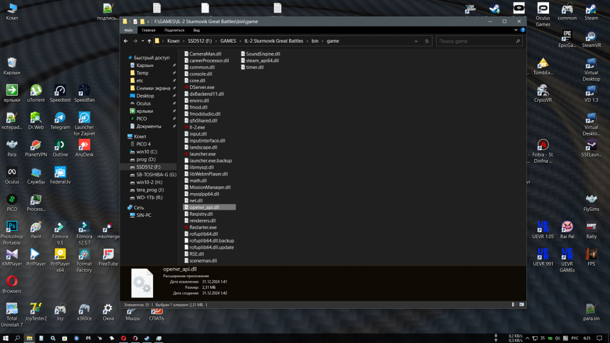610x343 pixels.
Task: Open the Вид ribbon tab
Action: (x=196, y=30)
